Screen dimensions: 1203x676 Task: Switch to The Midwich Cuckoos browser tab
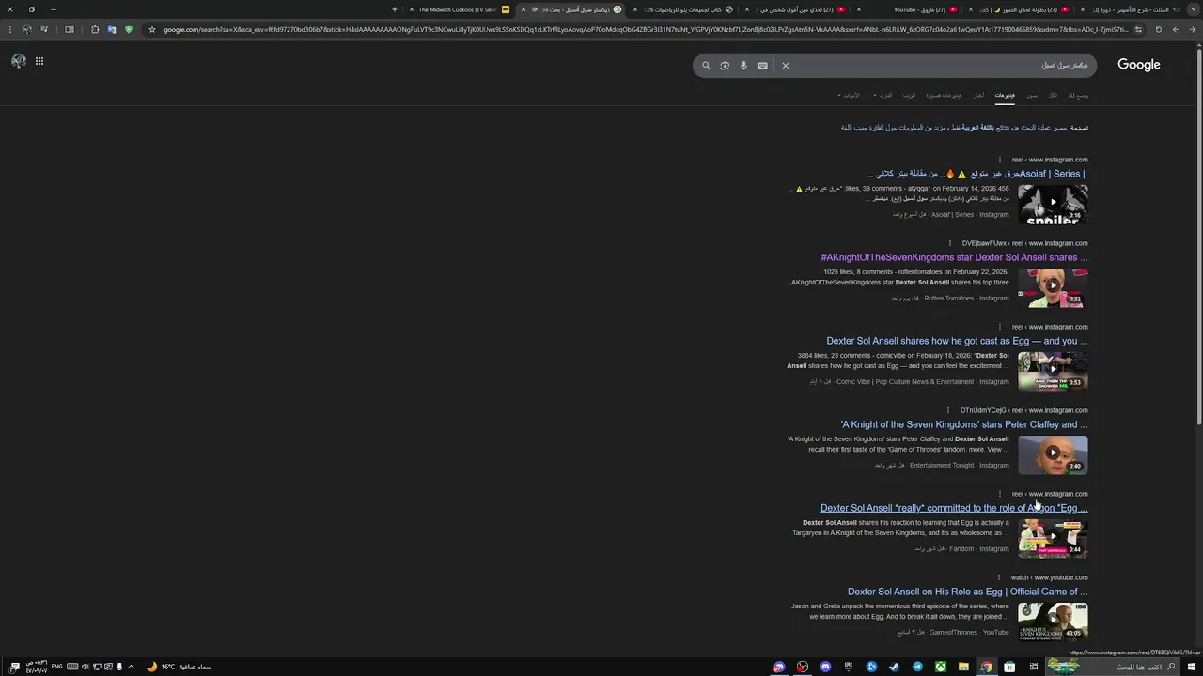click(458, 9)
